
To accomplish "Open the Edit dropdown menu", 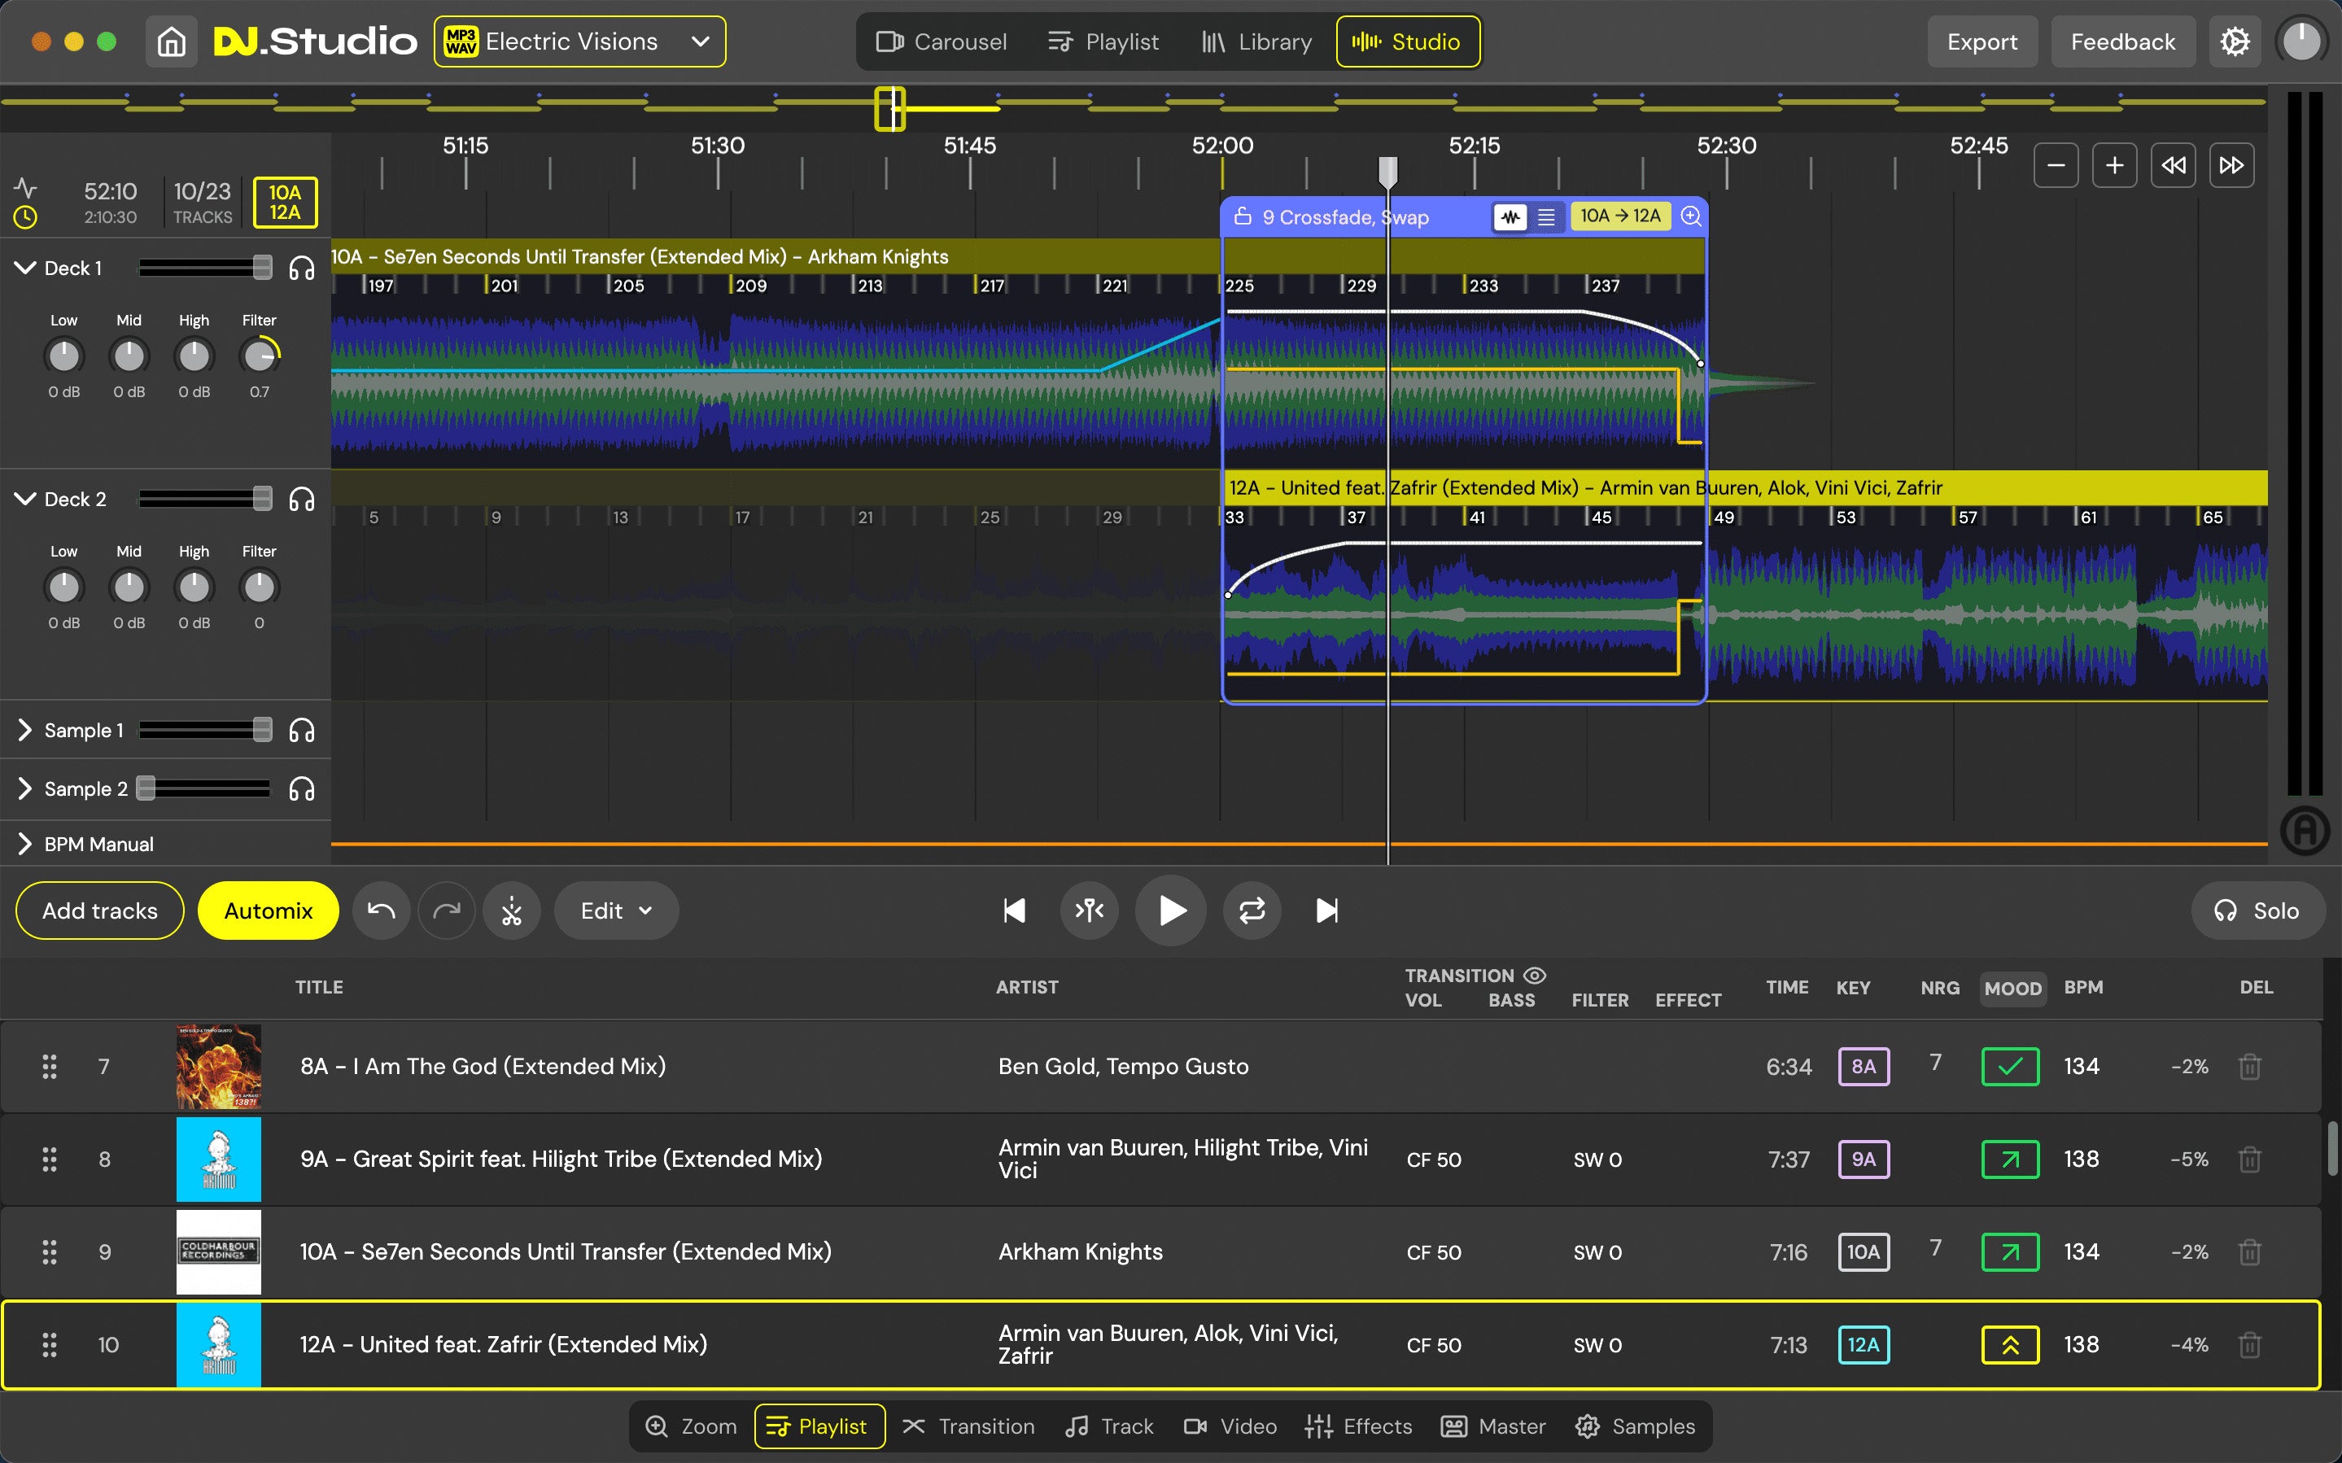I will coord(614,911).
